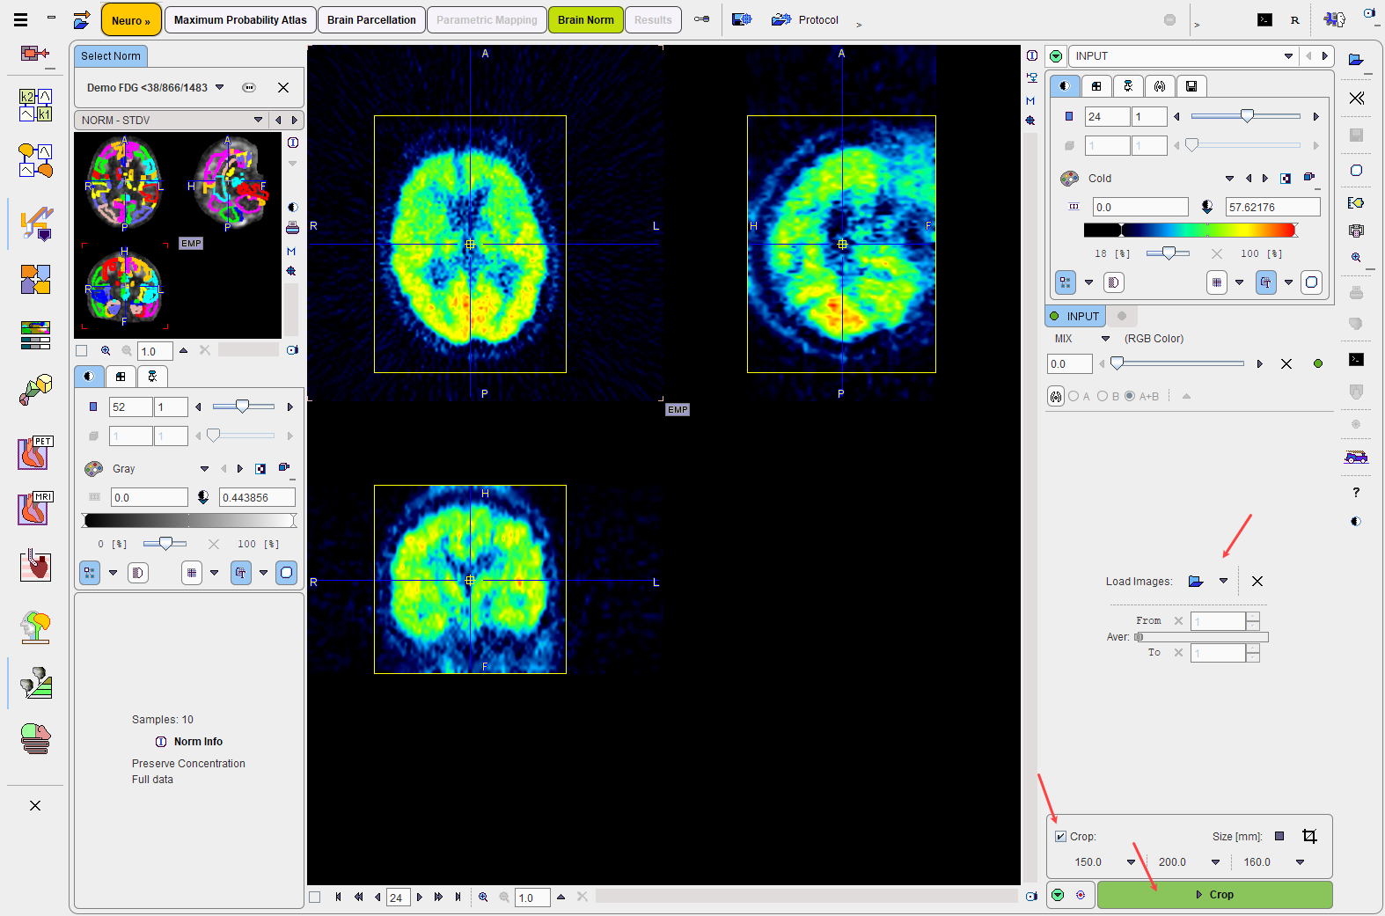
Task: Click the Neuro » button
Action: (131, 20)
